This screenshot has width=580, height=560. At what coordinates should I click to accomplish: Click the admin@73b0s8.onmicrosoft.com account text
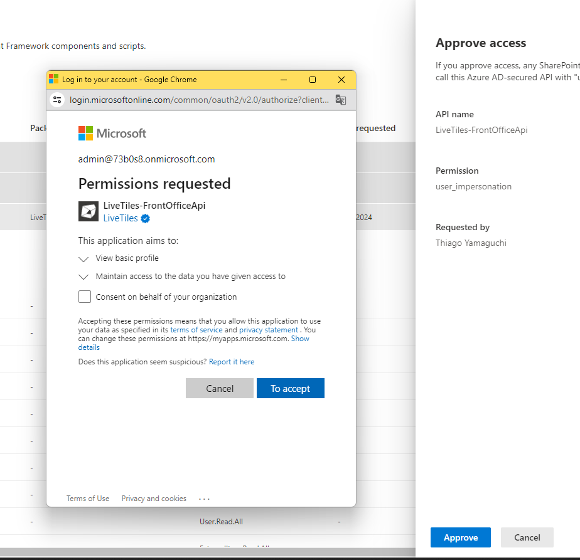146,159
